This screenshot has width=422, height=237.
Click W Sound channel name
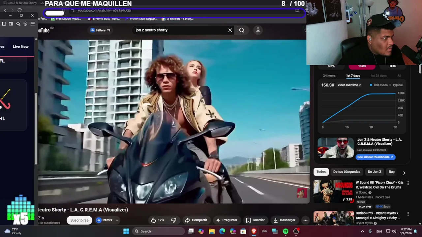pos(361,193)
